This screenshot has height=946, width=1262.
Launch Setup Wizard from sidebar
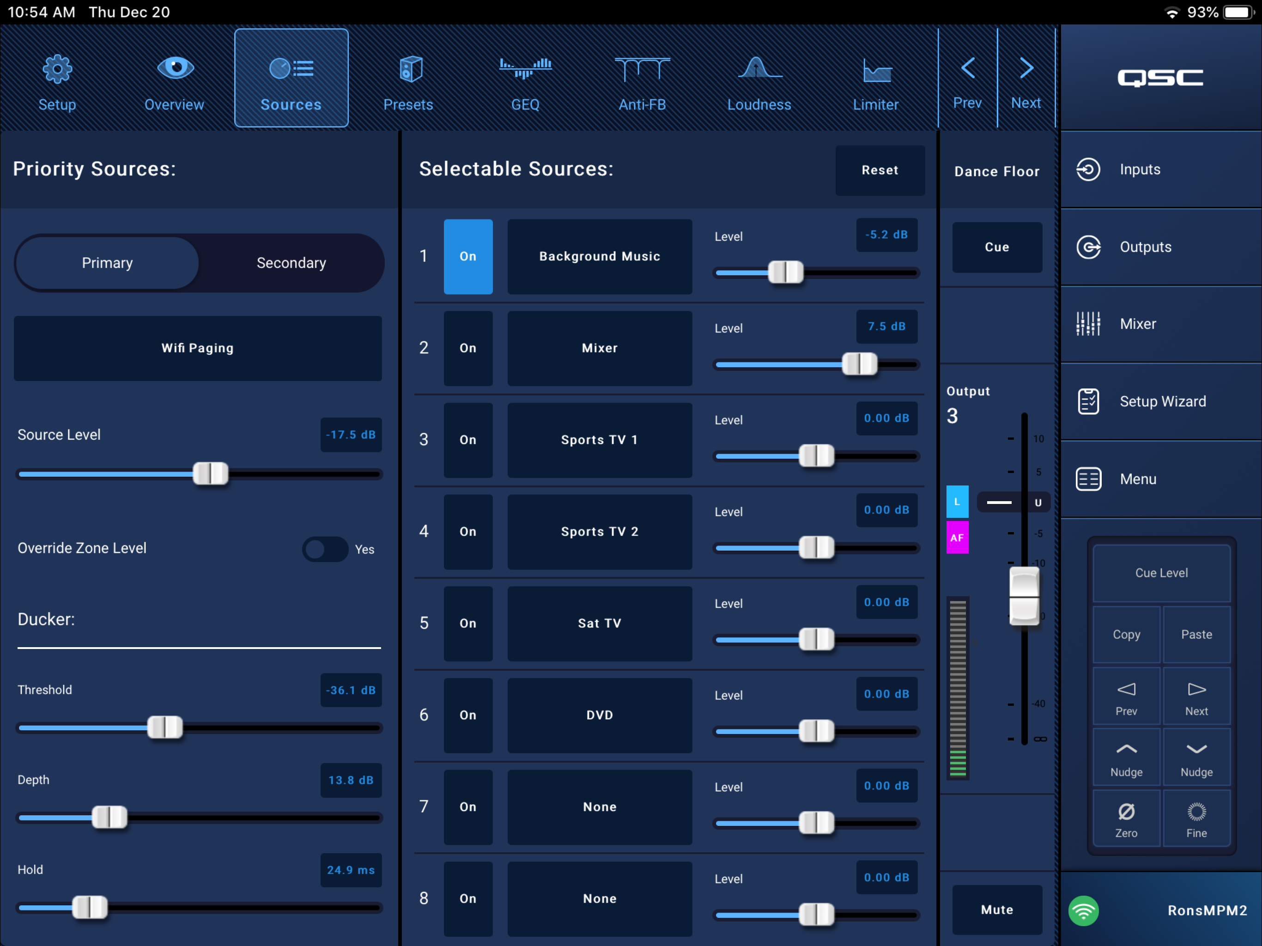[x=1162, y=401]
